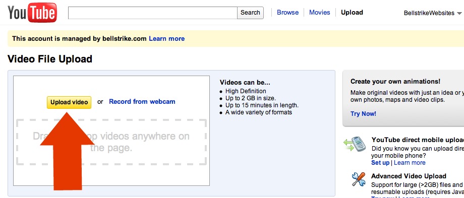Viewport: 464px width, 198px height.
Task: Click the BellstrikeWebsites account name
Action: pyautogui.click(x=429, y=13)
